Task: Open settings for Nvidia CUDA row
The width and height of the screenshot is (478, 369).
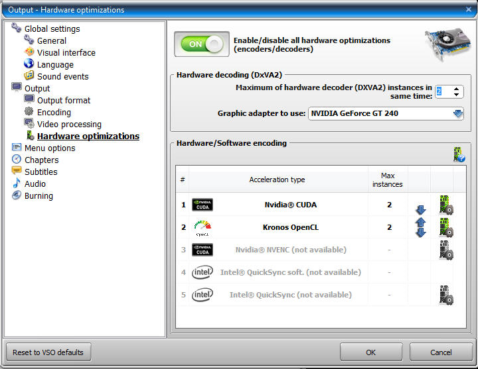Action: pyautogui.click(x=446, y=205)
